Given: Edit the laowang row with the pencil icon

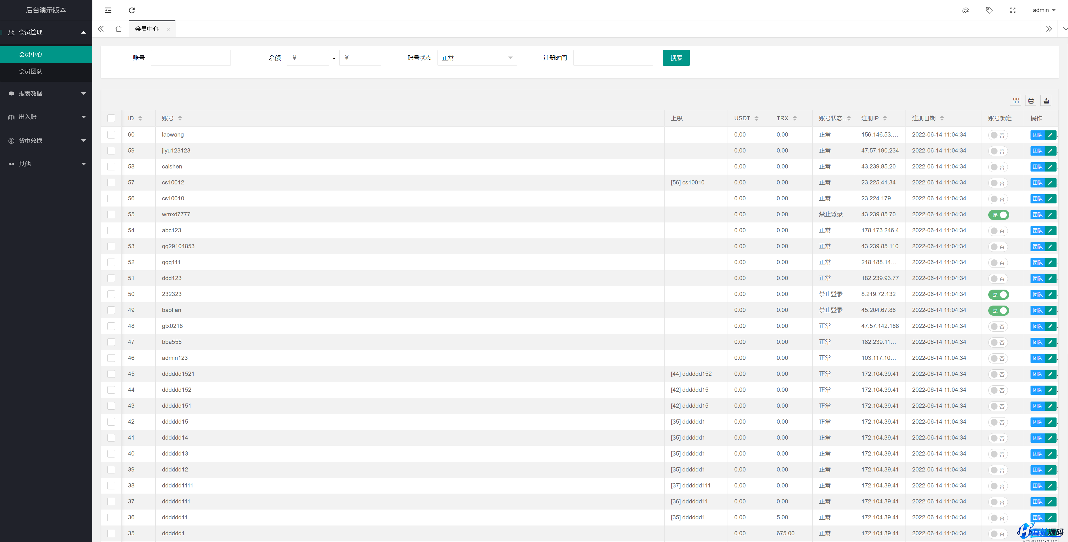Looking at the screenshot, I should click(1051, 135).
